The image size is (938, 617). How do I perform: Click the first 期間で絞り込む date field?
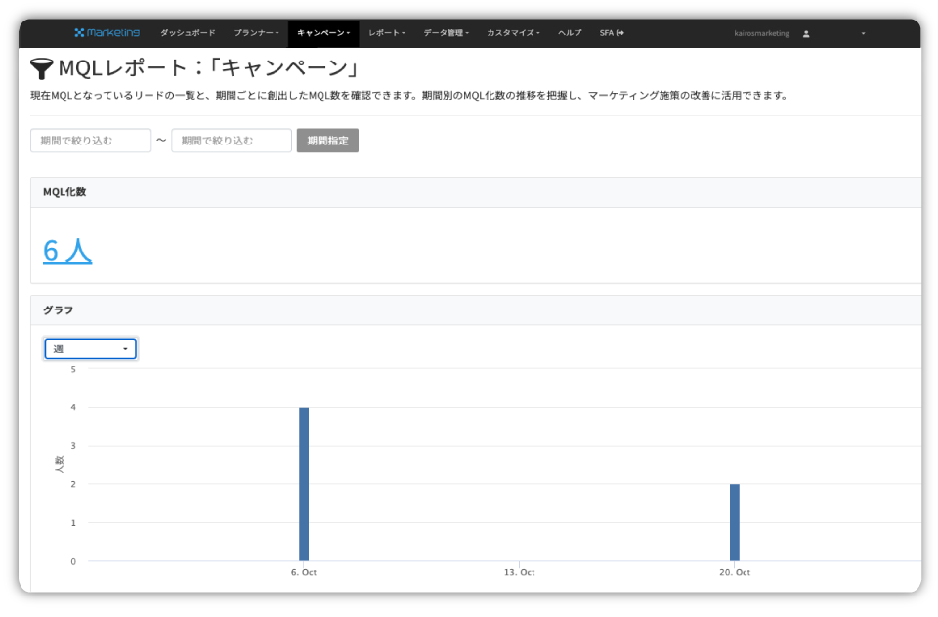click(x=90, y=140)
